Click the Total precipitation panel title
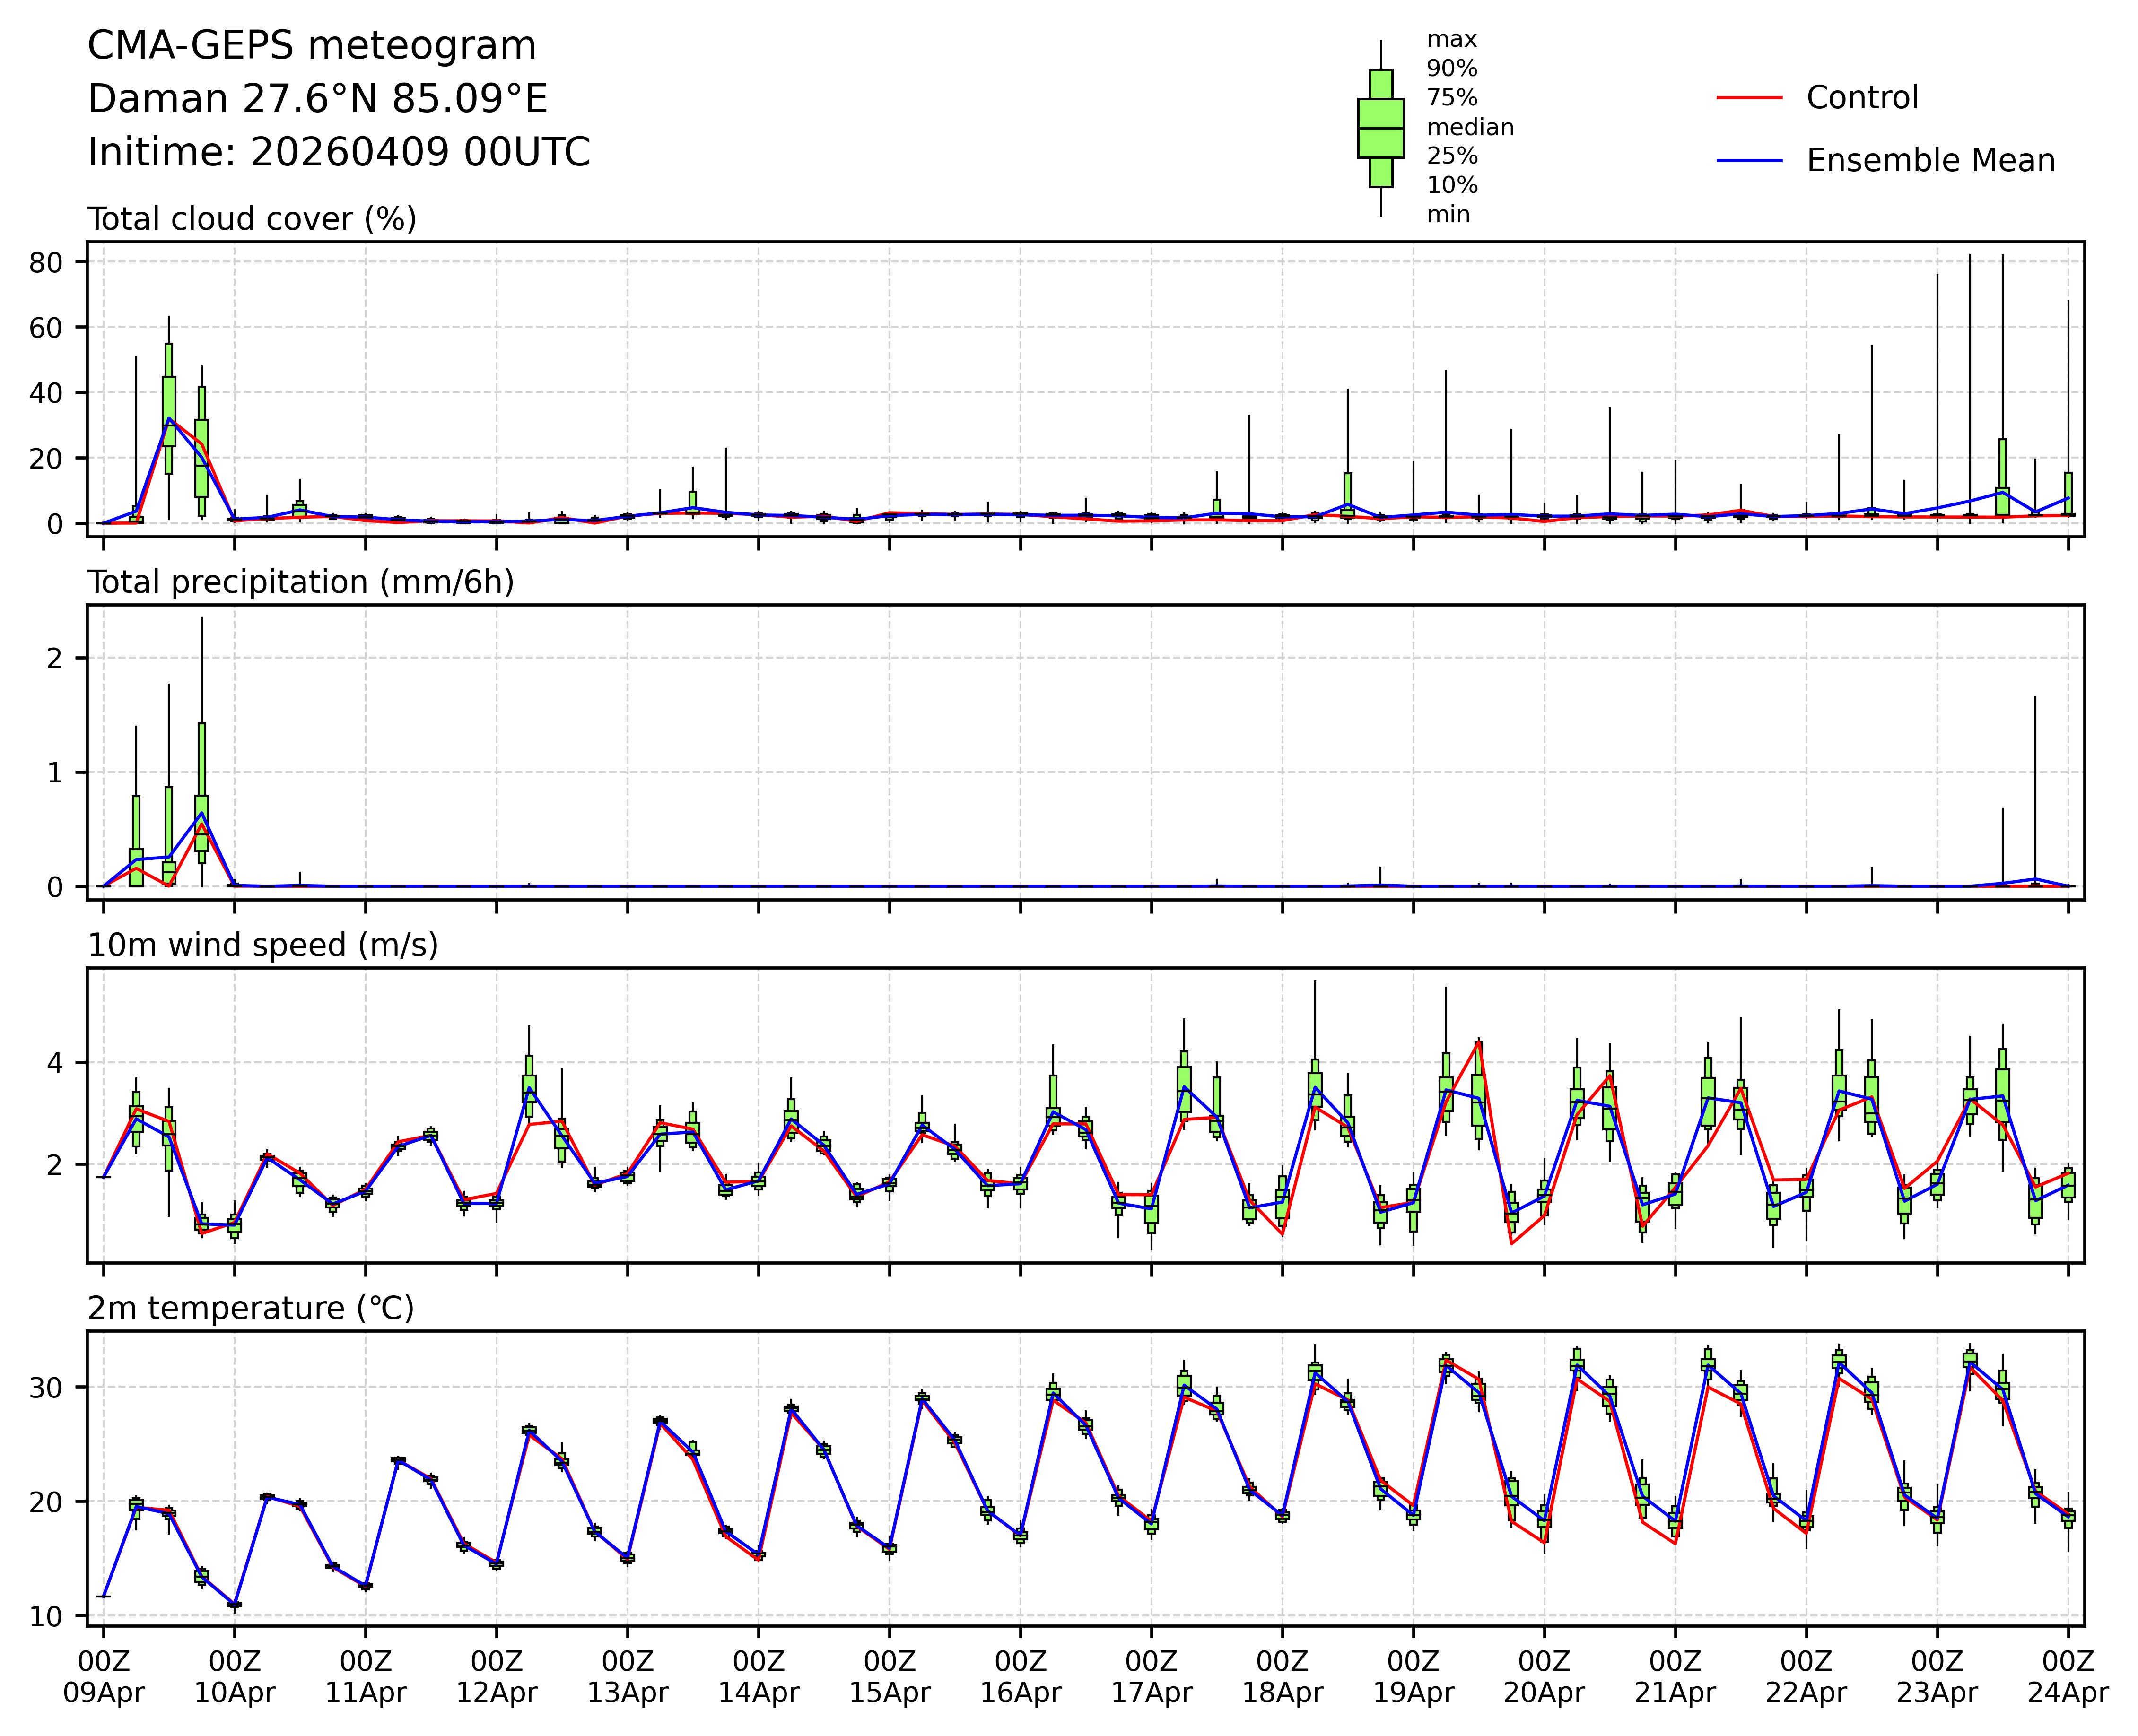This screenshot has width=2138, height=1736. pyautogui.click(x=300, y=582)
